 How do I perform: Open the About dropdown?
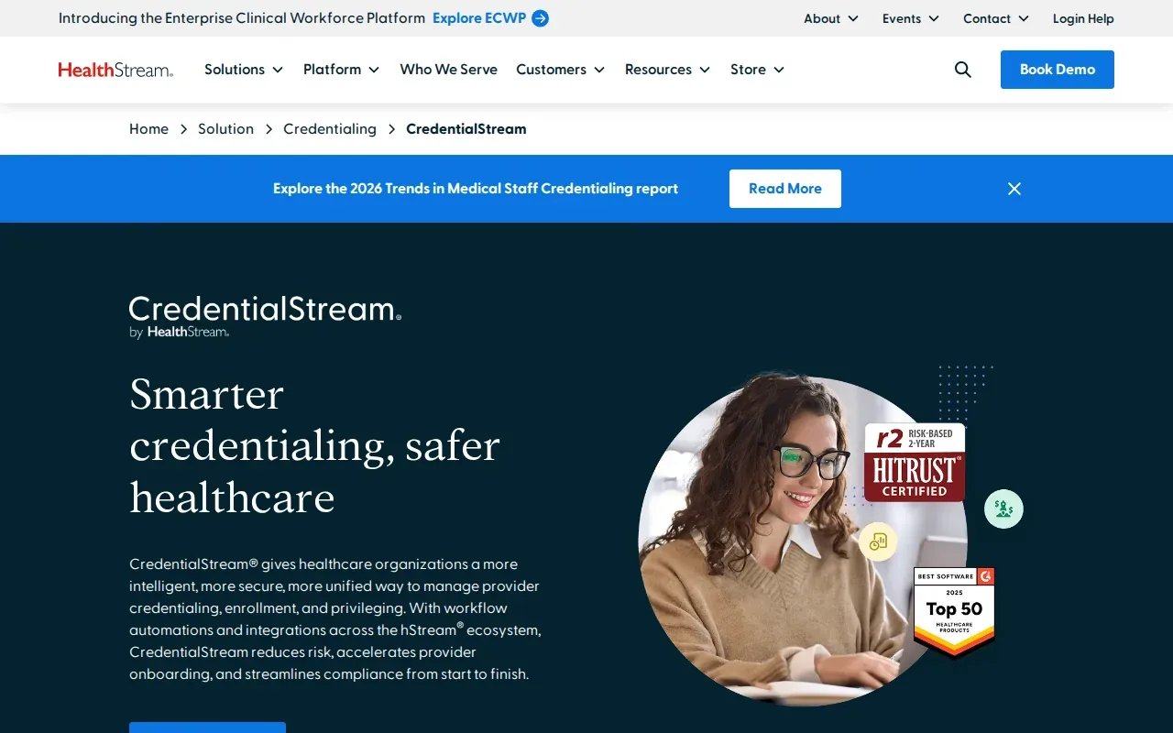[x=831, y=18]
